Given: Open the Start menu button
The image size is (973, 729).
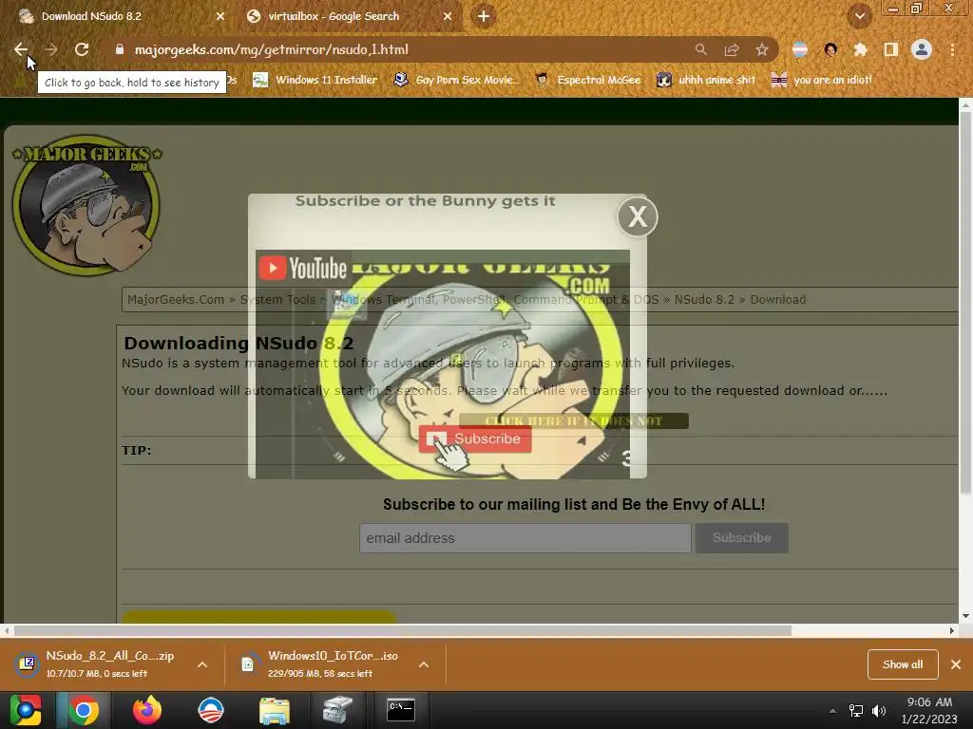Looking at the screenshot, I should click(26, 710).
